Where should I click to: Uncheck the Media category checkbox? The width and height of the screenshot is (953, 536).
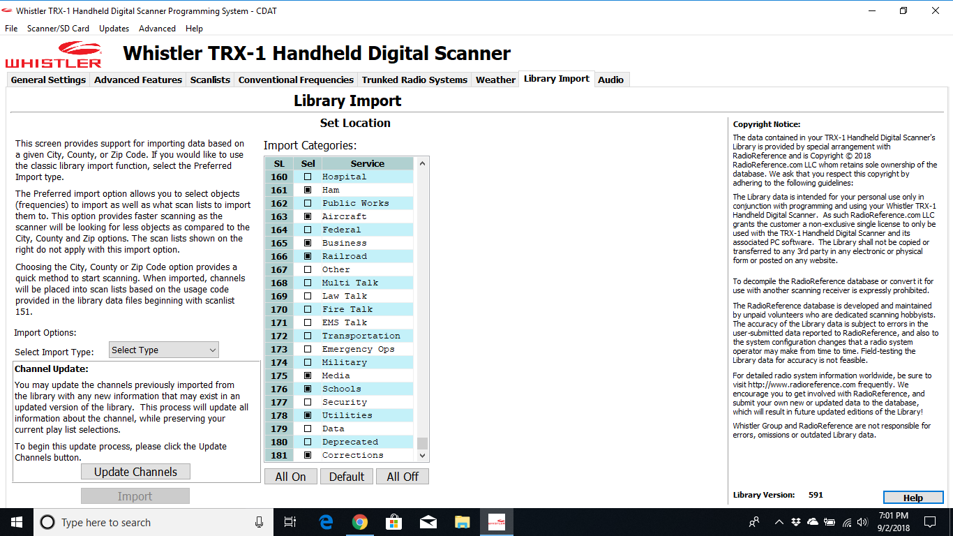coord(308,375)
